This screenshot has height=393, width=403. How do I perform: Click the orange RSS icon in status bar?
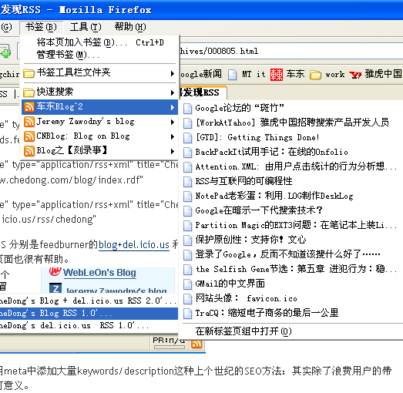196,344
